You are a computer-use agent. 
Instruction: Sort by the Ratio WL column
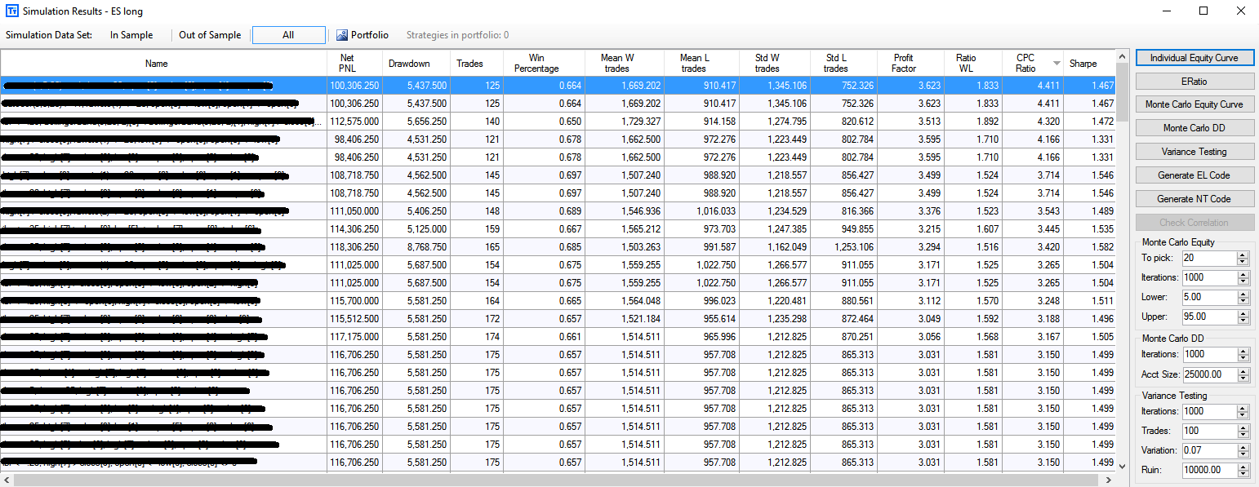pyautogui.click(x=973, y=64)
